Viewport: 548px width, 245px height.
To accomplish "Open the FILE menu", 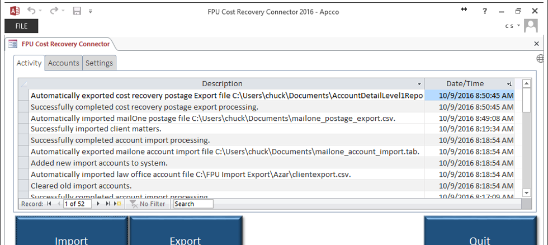I will [21, 26].
